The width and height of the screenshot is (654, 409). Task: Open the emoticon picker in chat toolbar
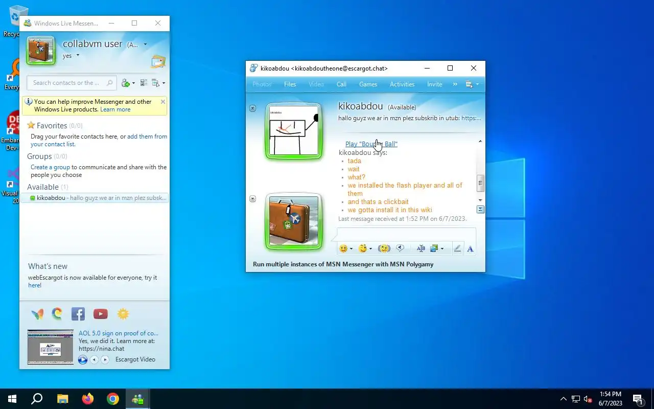tap(343, 248)
